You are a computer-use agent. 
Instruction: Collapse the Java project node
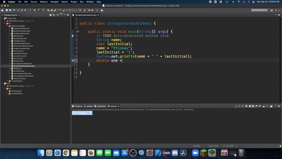click(x=2, y=83)
